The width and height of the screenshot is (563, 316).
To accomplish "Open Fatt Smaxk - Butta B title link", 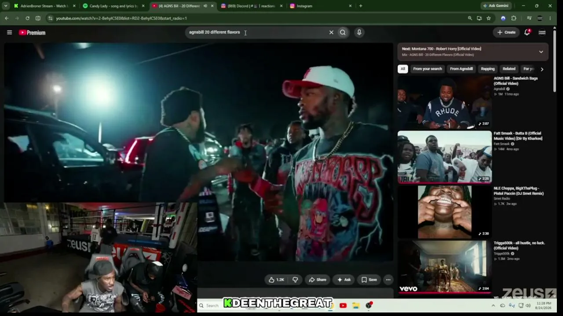I will pyautogui.click(x=518, y=136).
